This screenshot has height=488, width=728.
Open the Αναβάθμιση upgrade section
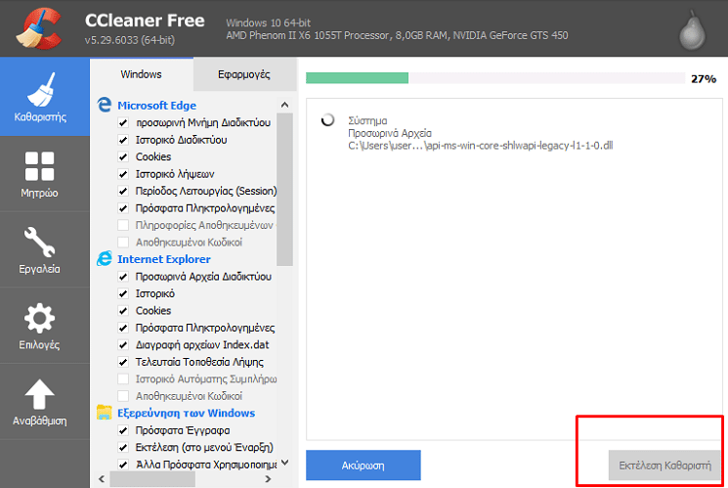point(45,402)
